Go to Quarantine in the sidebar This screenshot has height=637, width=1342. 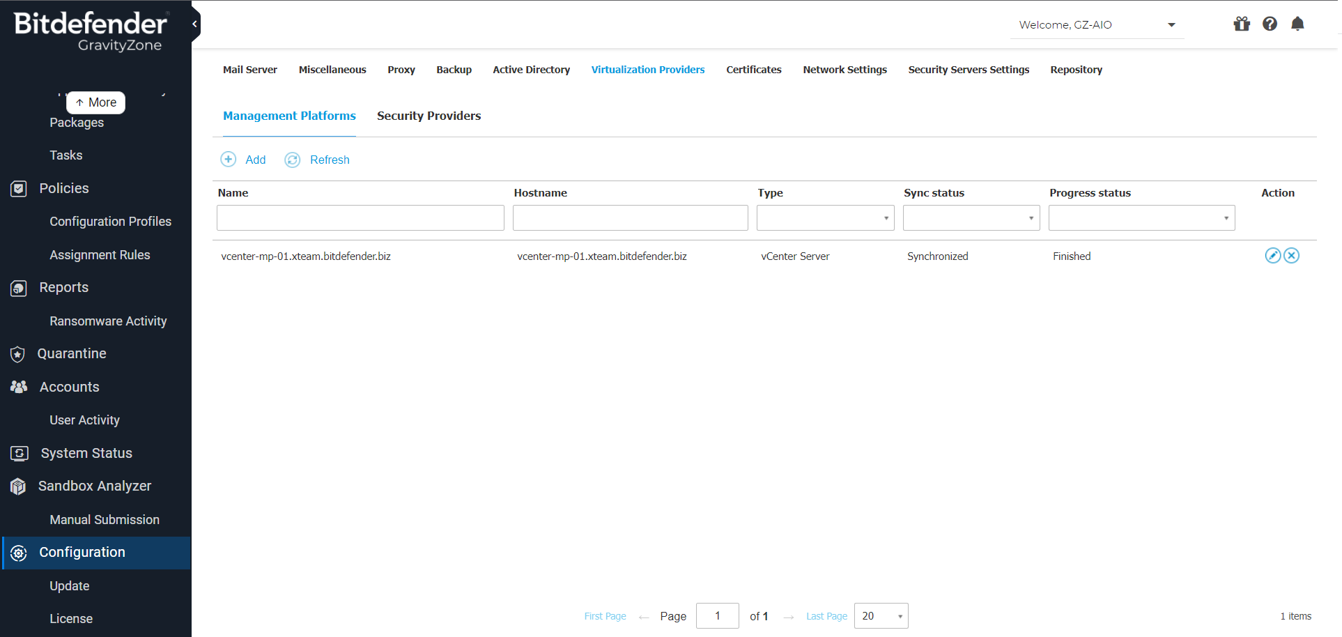pyautogui.click(x=72, y=354)
